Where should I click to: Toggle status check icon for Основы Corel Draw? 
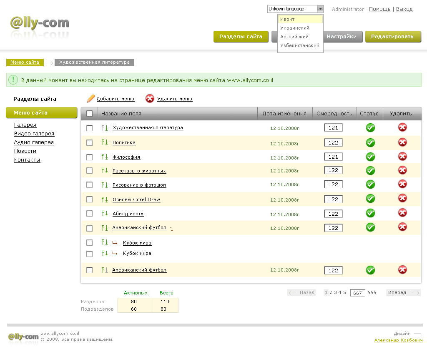(370, 199)
